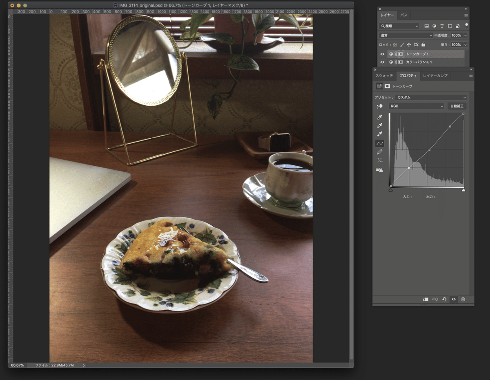Select the white point eyedropper
490x380 pixels.
tap(379, 134)
